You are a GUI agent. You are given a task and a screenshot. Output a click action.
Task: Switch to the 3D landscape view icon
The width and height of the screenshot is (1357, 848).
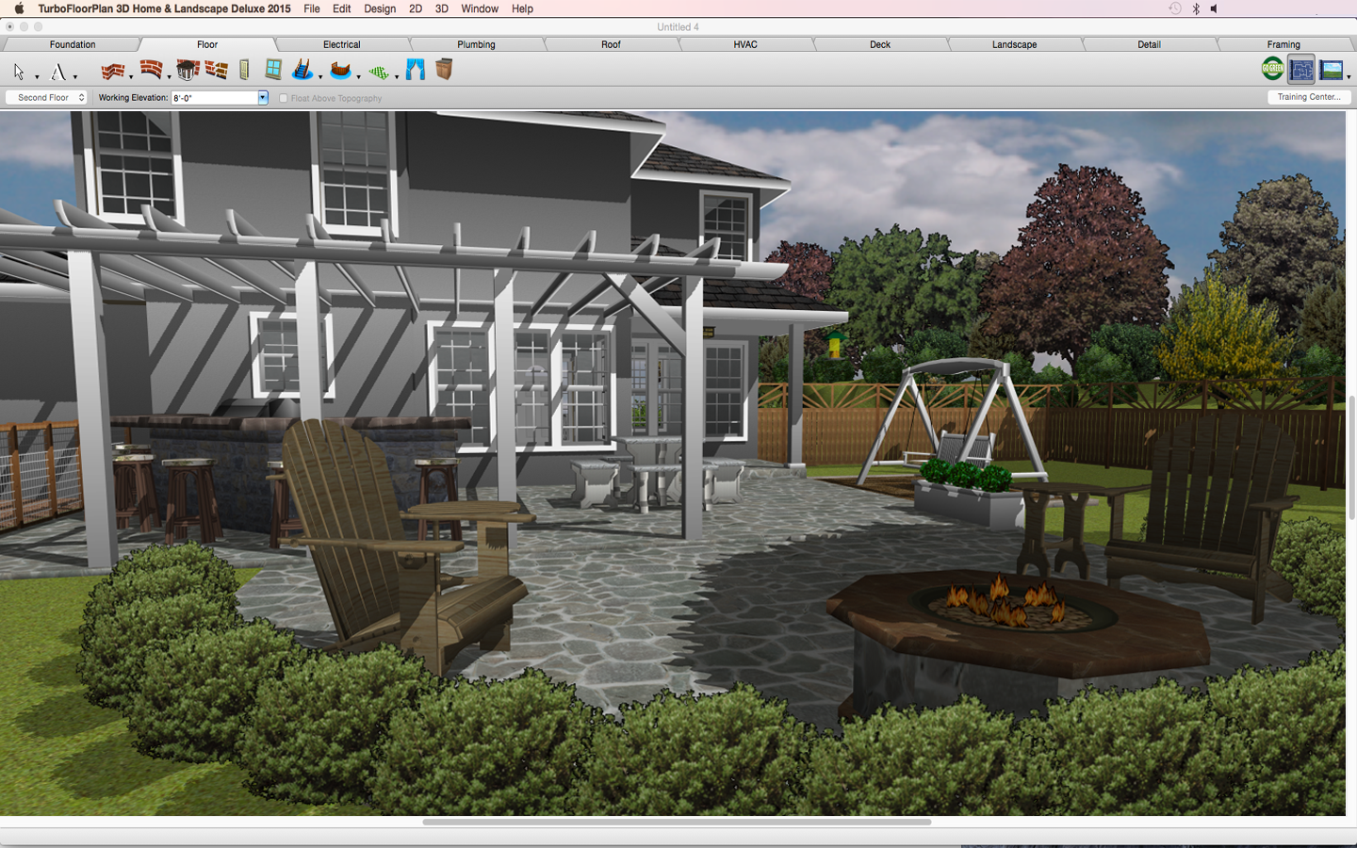tap(1331, 70)
